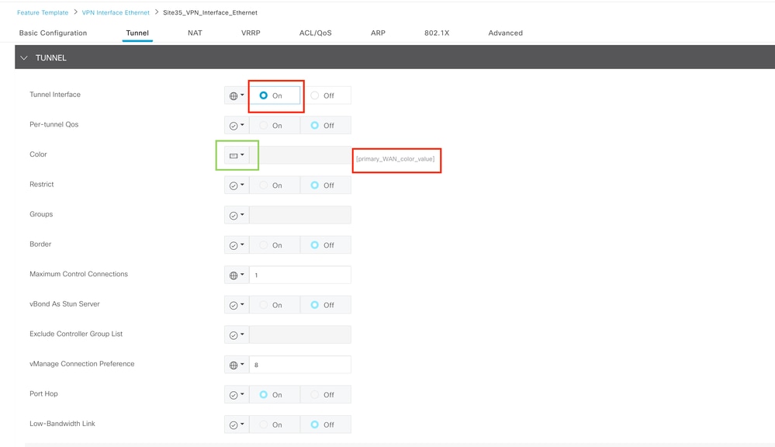Collapse the TUNNEL section chevron

tap(24, 58)
